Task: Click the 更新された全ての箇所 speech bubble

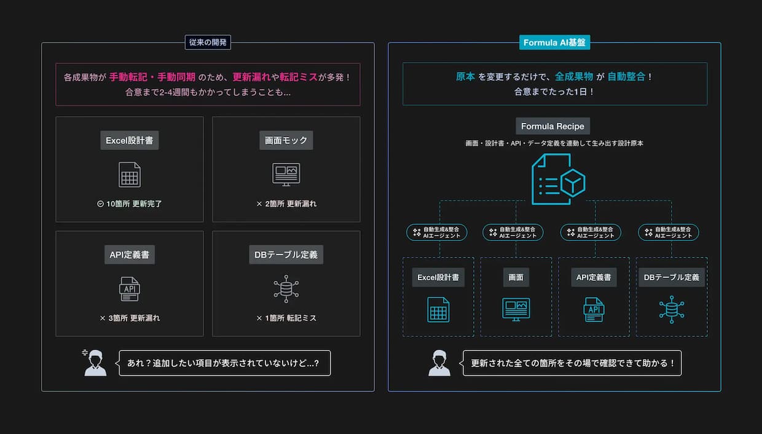Action: [571, 363]
